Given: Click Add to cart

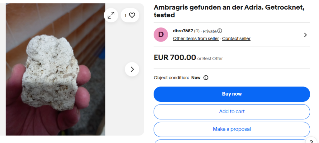Looking at the screenshot, I should coord(232,112).
